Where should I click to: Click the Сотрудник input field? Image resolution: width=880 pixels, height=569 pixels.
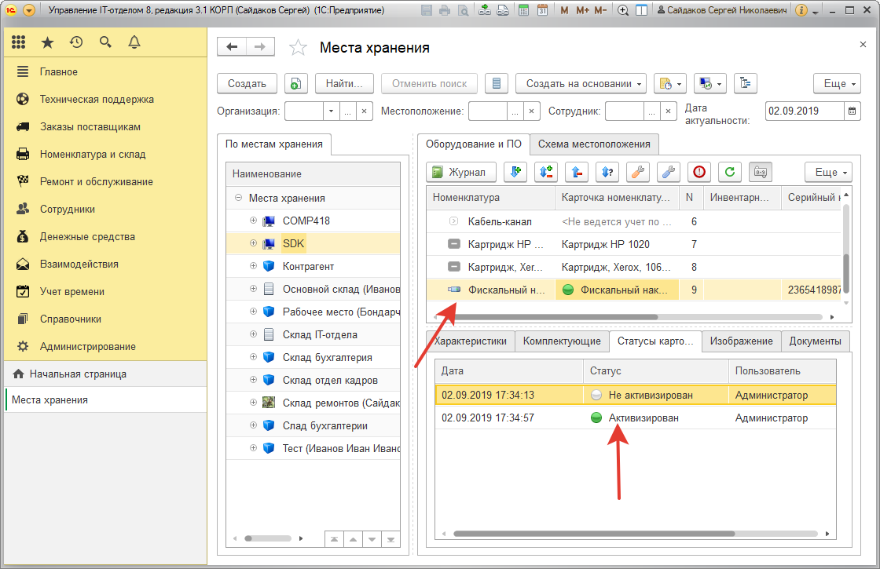pyautogui.click(x=624, y=111)
